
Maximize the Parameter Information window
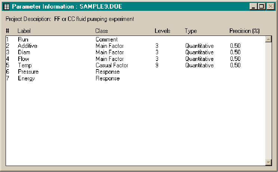click(262, 7)
